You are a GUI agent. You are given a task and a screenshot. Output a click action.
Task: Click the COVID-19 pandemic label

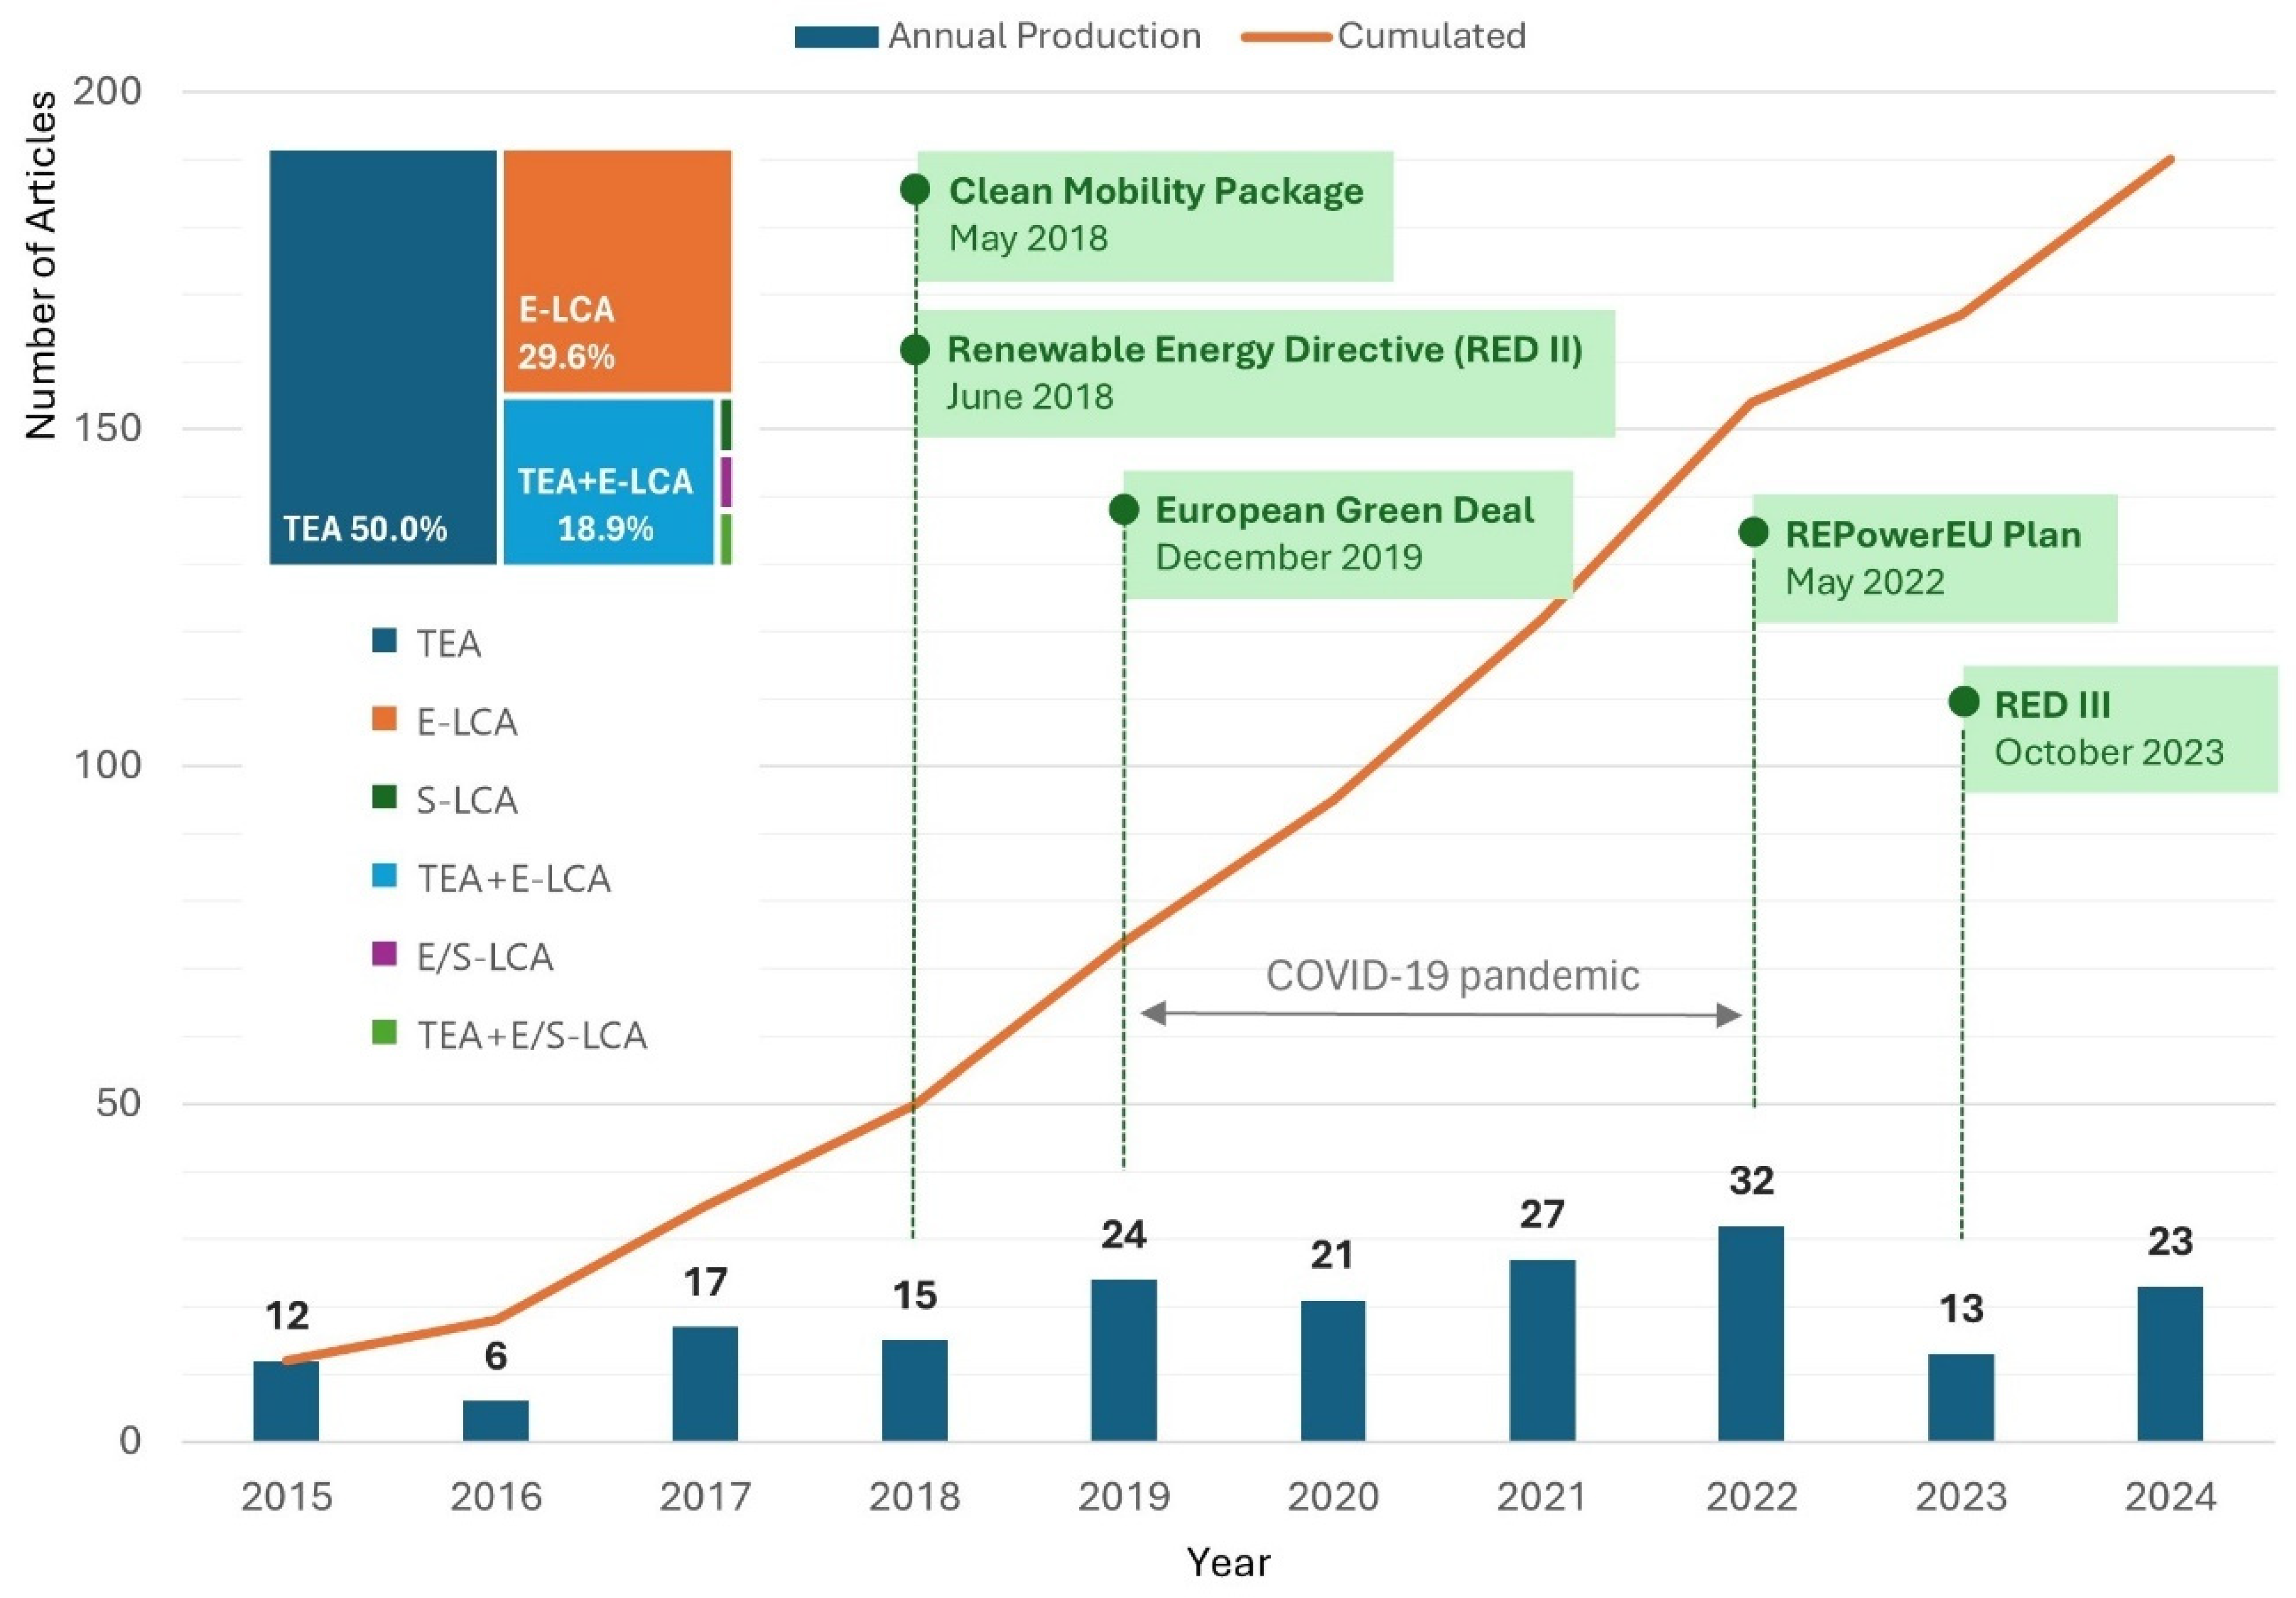[1452, 976]
